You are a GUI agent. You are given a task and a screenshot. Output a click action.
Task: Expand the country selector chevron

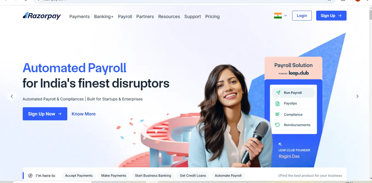click(286, 16)
